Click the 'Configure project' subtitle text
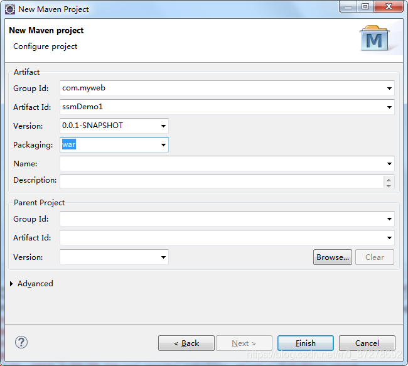 coord(45,46)
